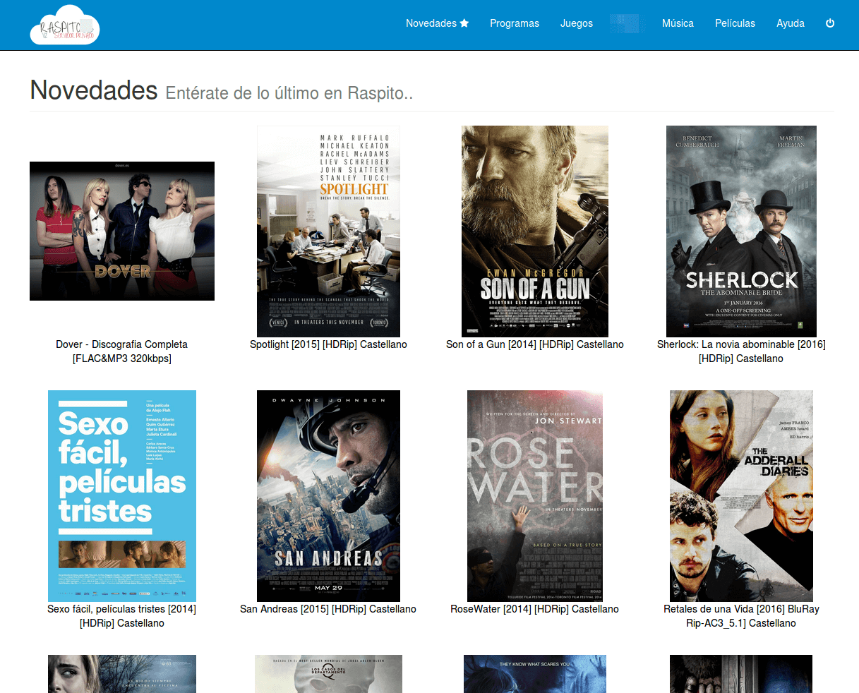Go to the Programas section
The width and height of the screenshot is (859, 693).
[x=514, y=23]
